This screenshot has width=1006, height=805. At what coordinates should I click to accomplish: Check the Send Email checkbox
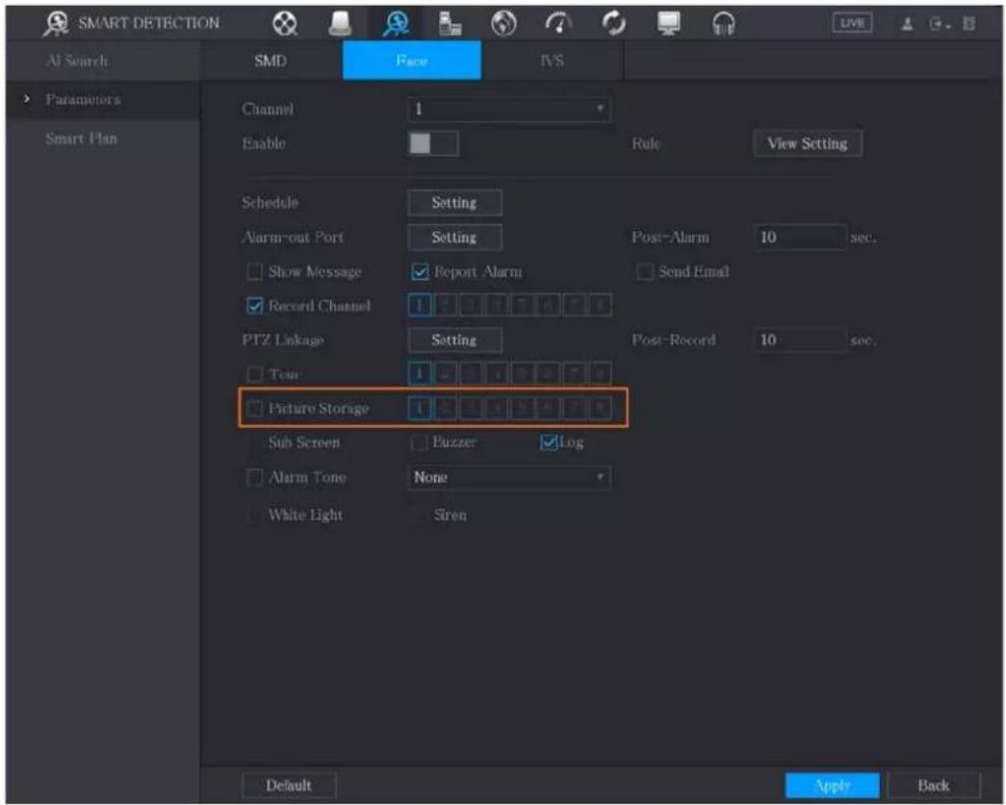[644, 272]
